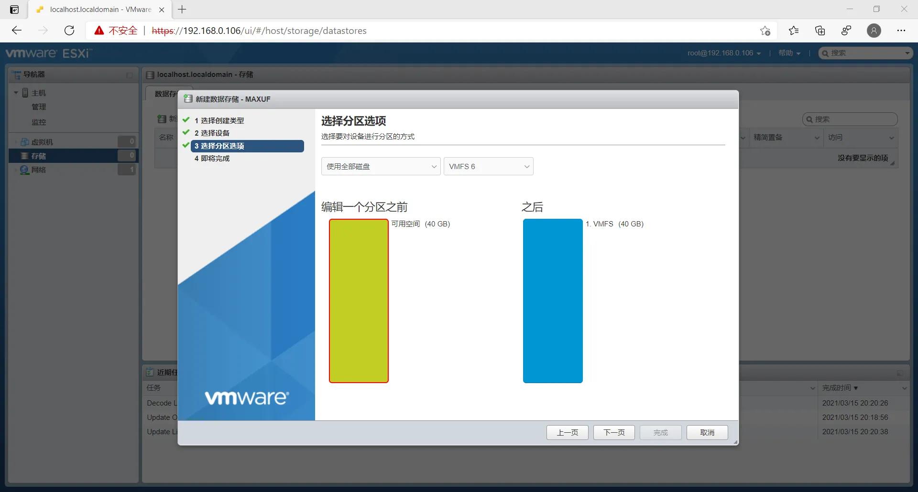Image resolution: width=918 pixels, height=492 pixels.
Task: Open 访问 column dropdown arrow
Action: tap(891, 138)
